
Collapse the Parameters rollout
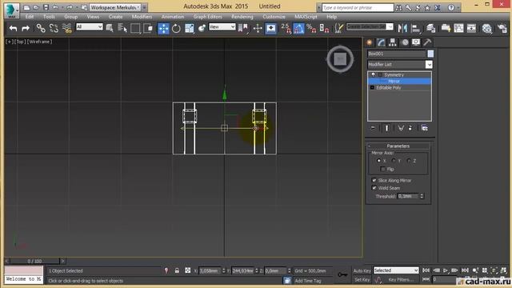pyautogui.click(x=398, y=146)
